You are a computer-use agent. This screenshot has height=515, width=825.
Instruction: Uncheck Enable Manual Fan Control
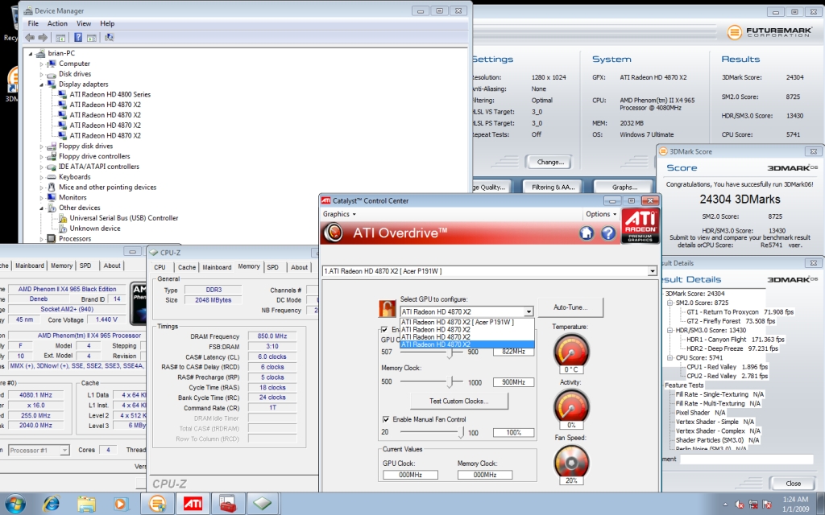pos(386,419)
